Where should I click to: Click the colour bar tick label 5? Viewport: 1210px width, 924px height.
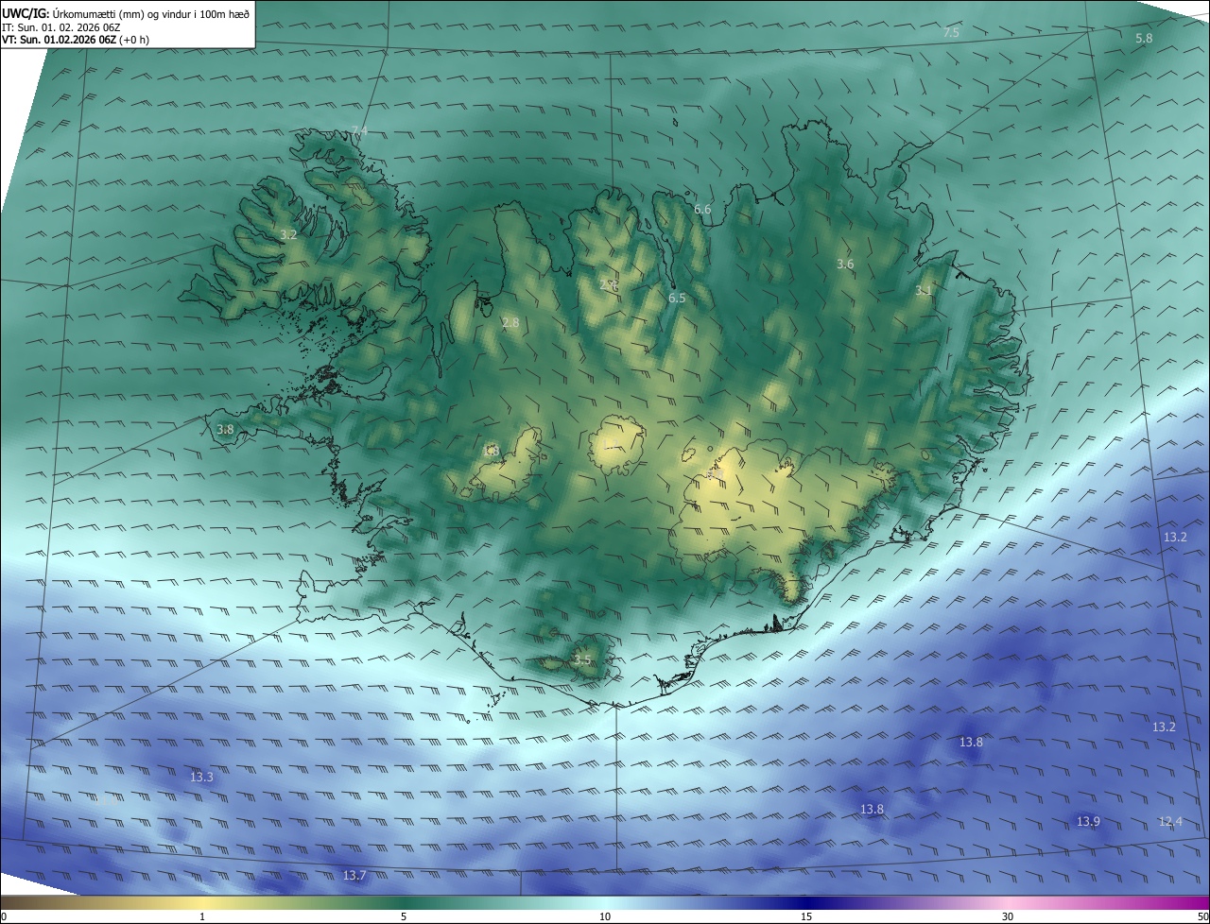404,916
